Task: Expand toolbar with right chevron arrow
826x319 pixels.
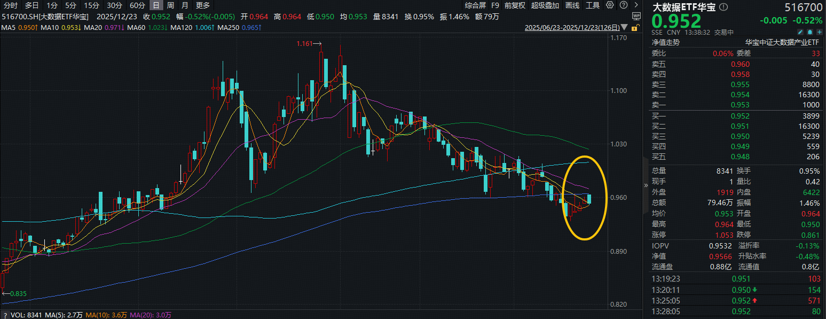Action: (636, 5)
